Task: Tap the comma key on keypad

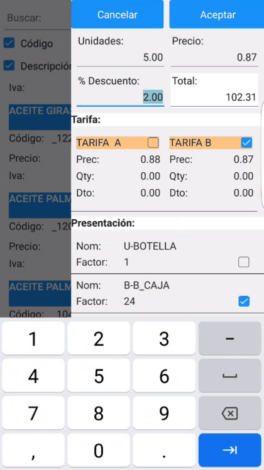Action: click(33, 451)
